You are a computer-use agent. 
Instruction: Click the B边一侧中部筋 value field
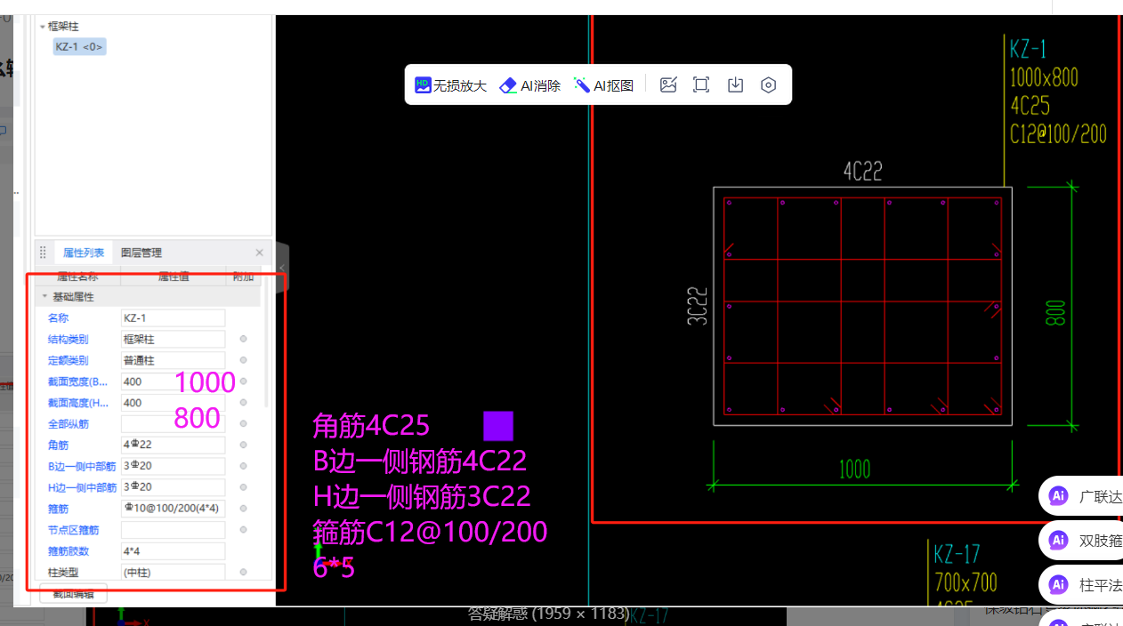(173, 466)
